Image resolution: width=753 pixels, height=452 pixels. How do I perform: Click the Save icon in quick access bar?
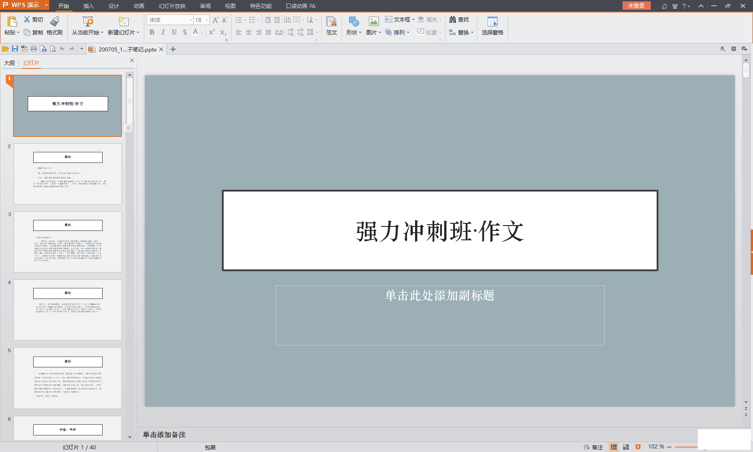[x=15, y=49]
